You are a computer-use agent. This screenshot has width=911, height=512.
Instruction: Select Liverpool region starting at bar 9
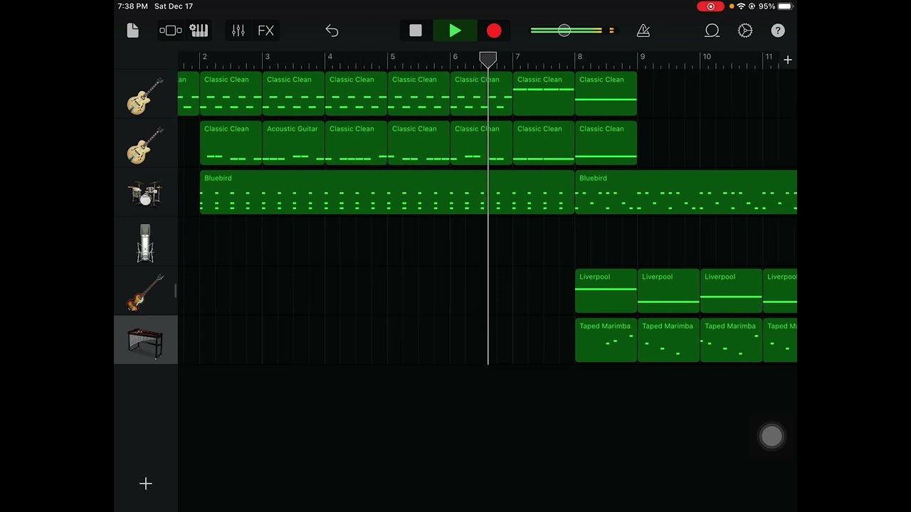pyautogui.click(x=668, y=291)
